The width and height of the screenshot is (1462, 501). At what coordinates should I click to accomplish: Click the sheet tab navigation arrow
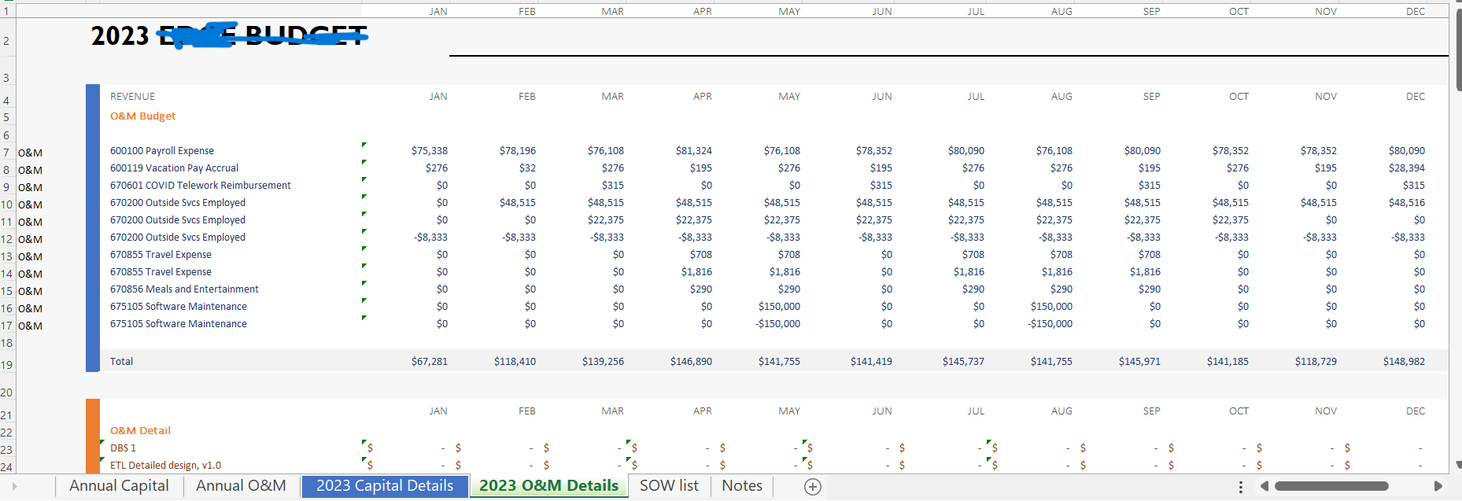14,487
